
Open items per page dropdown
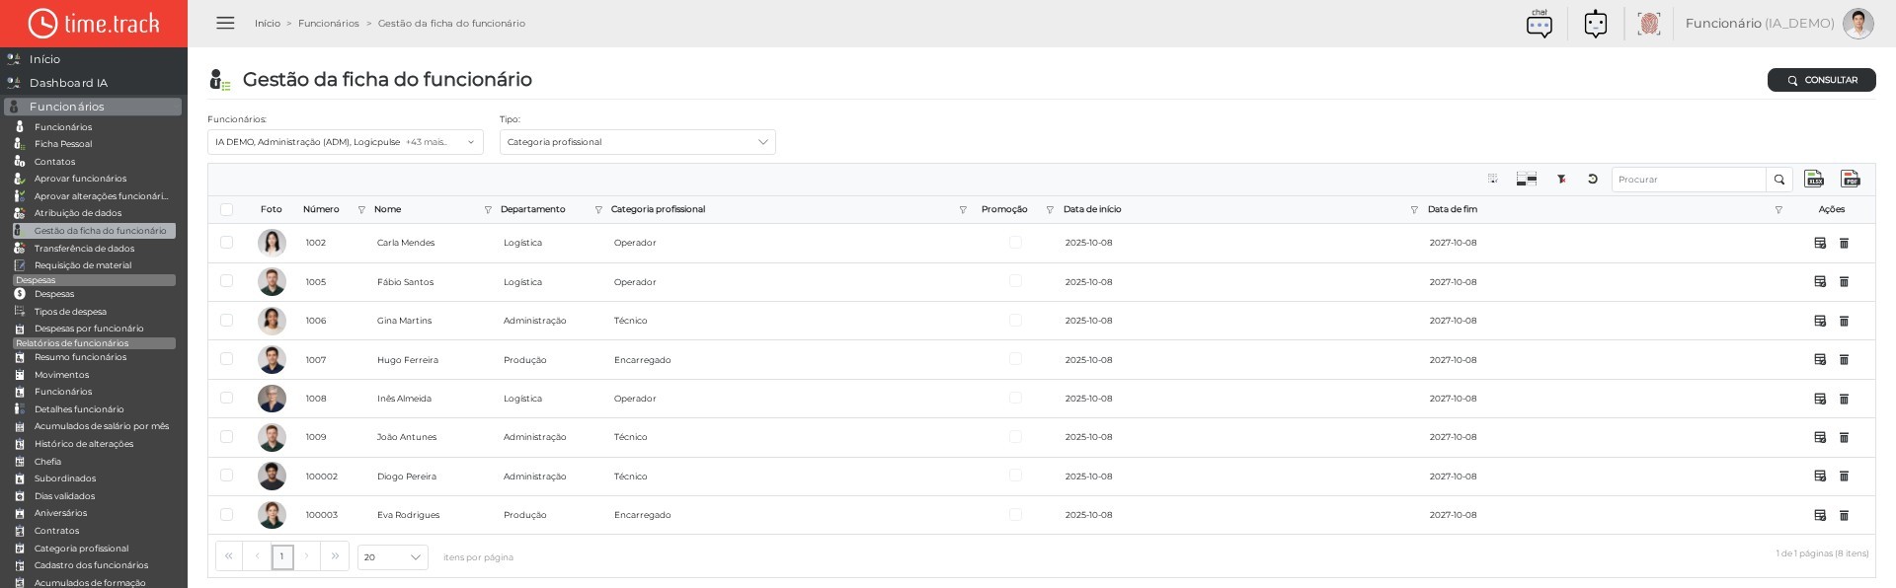click(x=393, y=557)
